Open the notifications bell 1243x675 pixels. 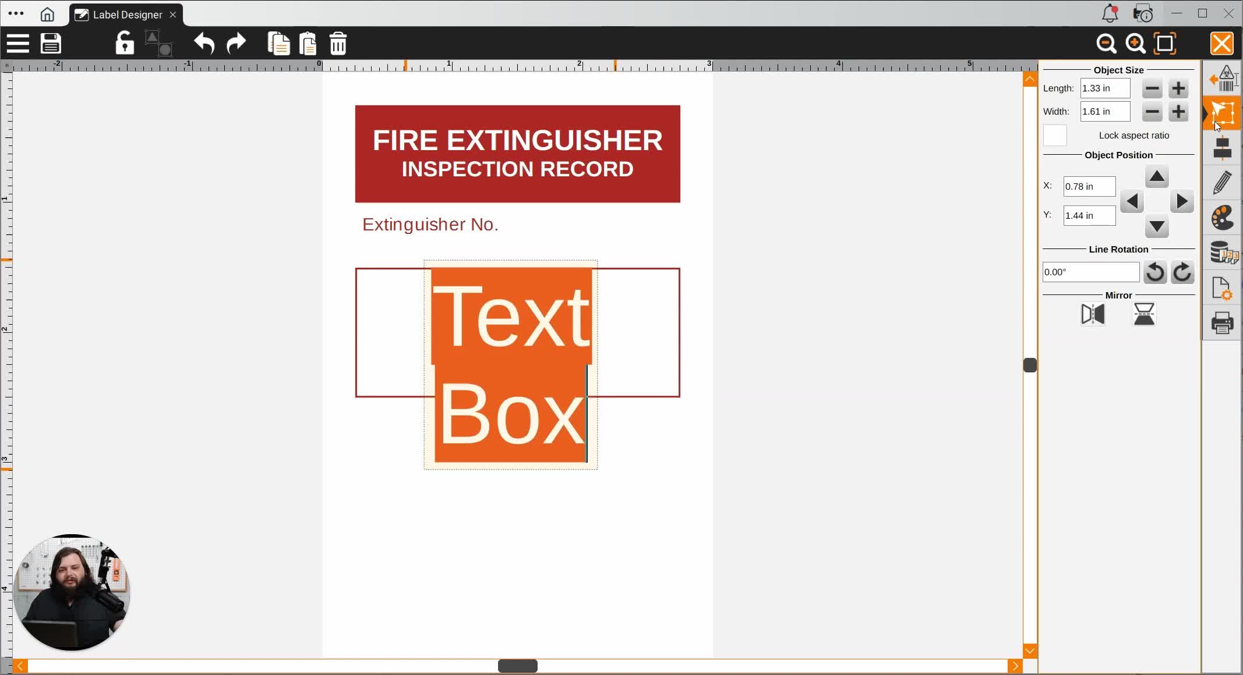[x=1110, y=13]
